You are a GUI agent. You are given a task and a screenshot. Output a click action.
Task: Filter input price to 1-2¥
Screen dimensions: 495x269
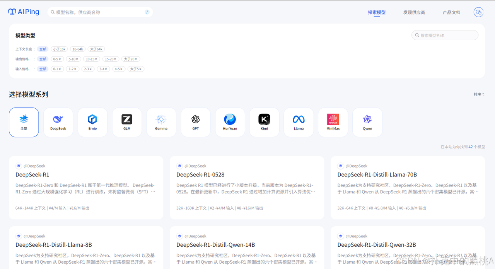(73, 69)
